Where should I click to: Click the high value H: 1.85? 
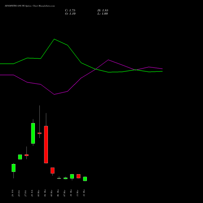[x=103, y=11]
